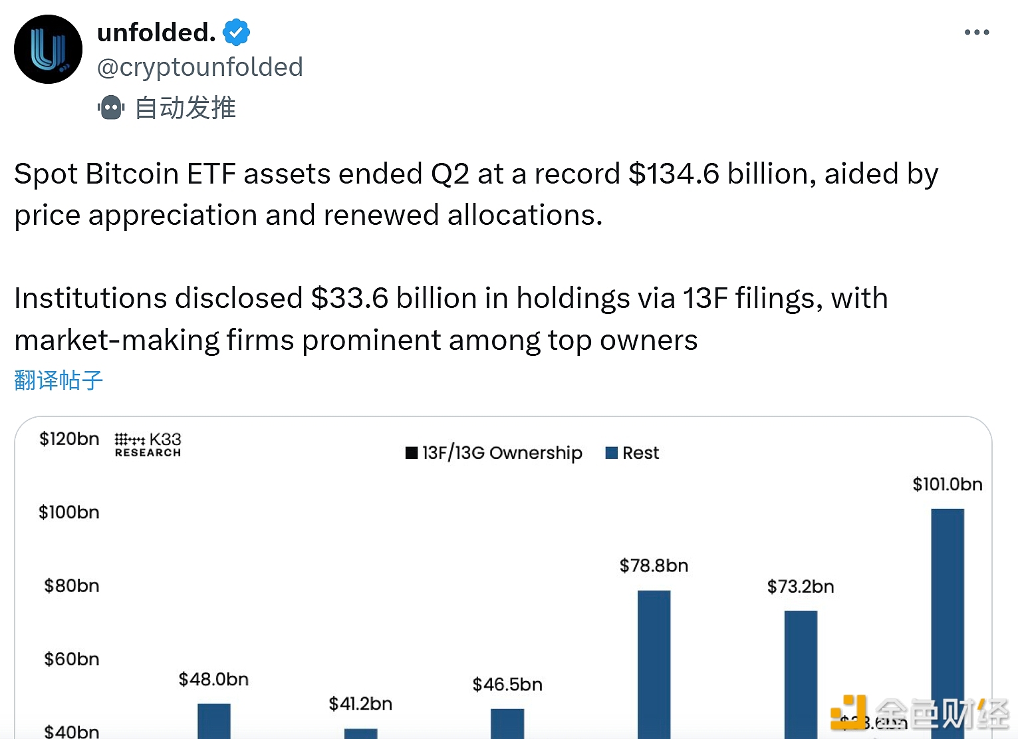1018x739 pixels.
Task: Select the blue $78.8bn chart bar
Action: [654, 664]
